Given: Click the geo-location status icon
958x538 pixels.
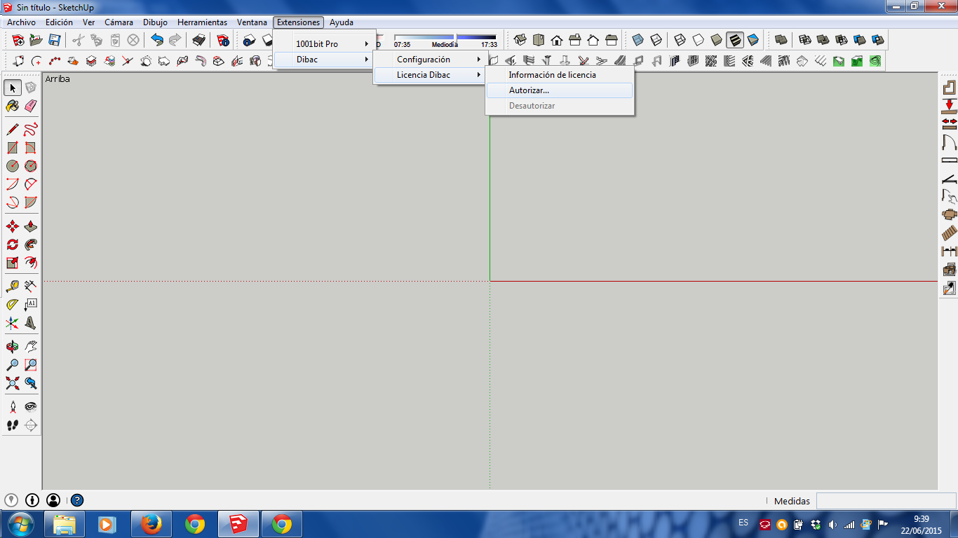Looking at the screenshot, I should (11, 500).
